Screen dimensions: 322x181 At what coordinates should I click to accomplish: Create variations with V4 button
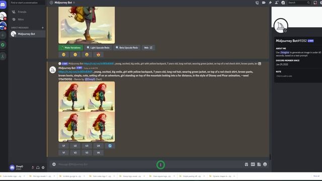tap(99, 153)
